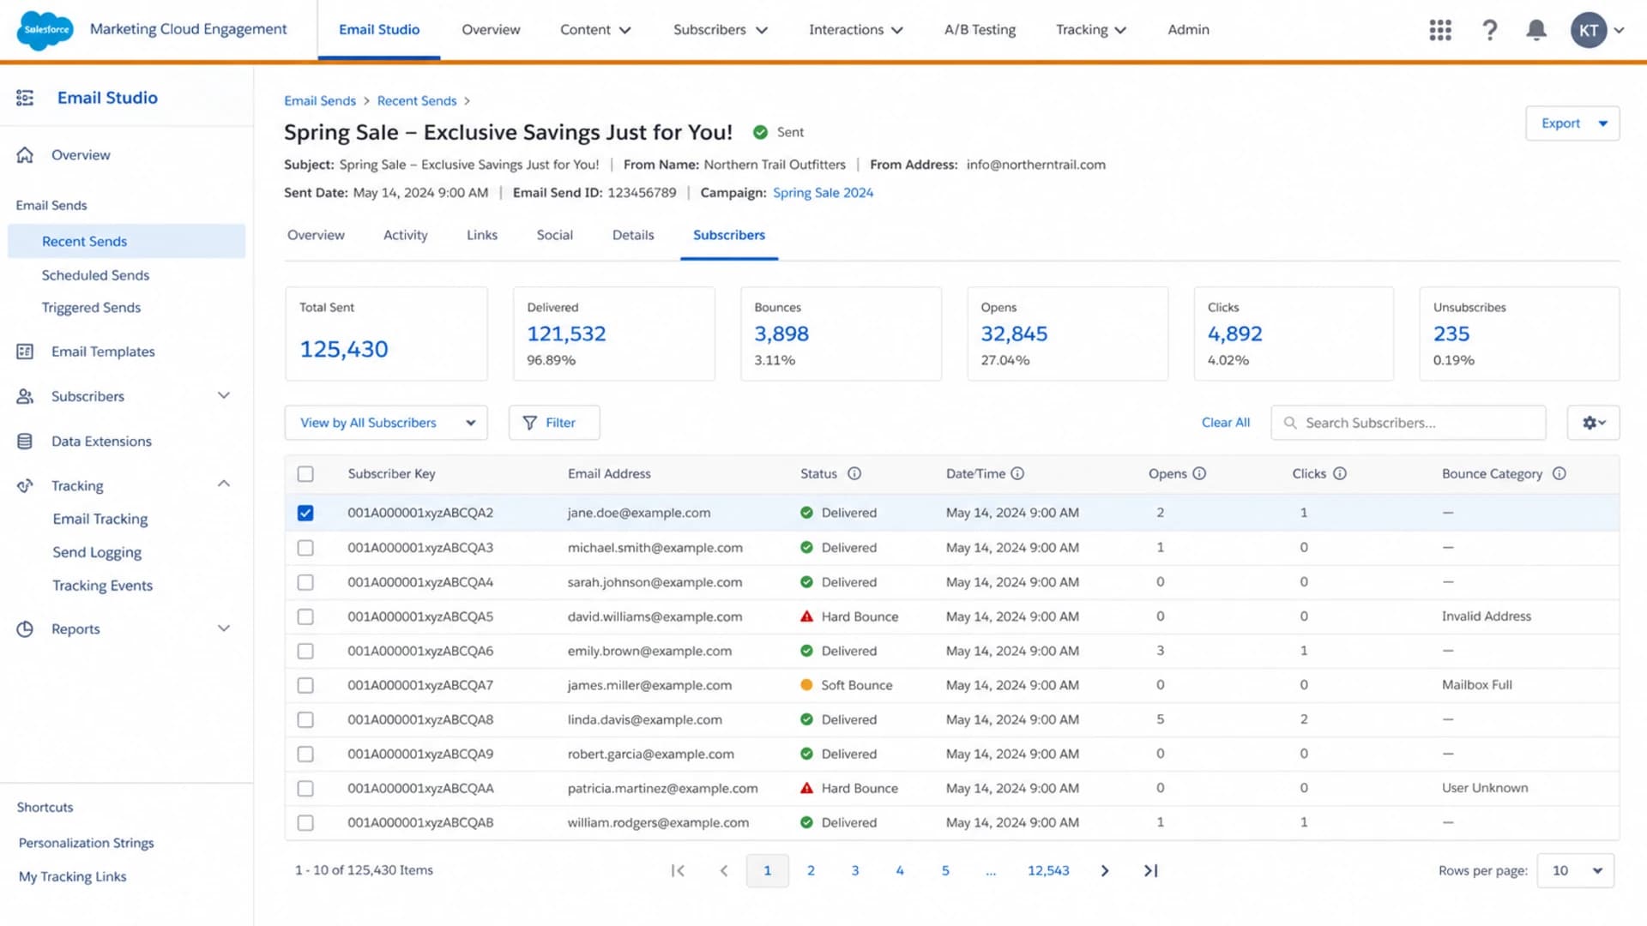Click the Opens column info icon
The height and width of the screenshot is (926, 1647).
pyautogui.click(x=1199, y=473)
